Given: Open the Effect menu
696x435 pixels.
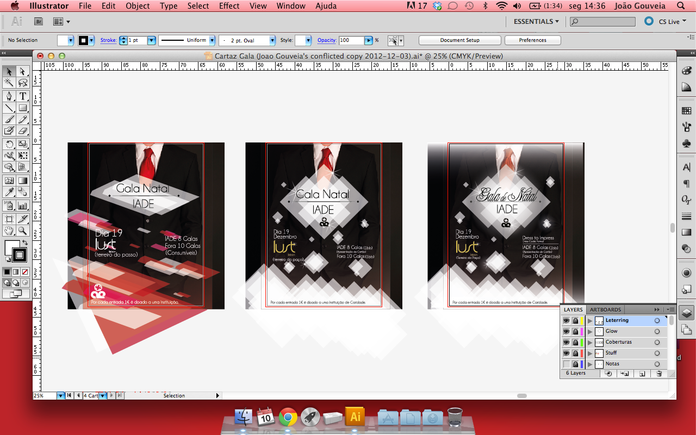Looking at the screenshot, I should 229,6.
